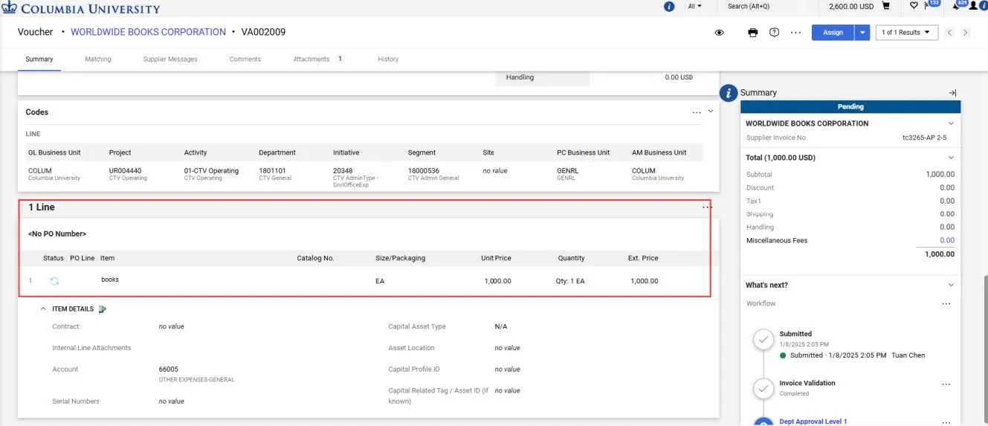The image size is (988, 426).
Task: Click Segment code 18000536
Action: (x=424, y=171)
